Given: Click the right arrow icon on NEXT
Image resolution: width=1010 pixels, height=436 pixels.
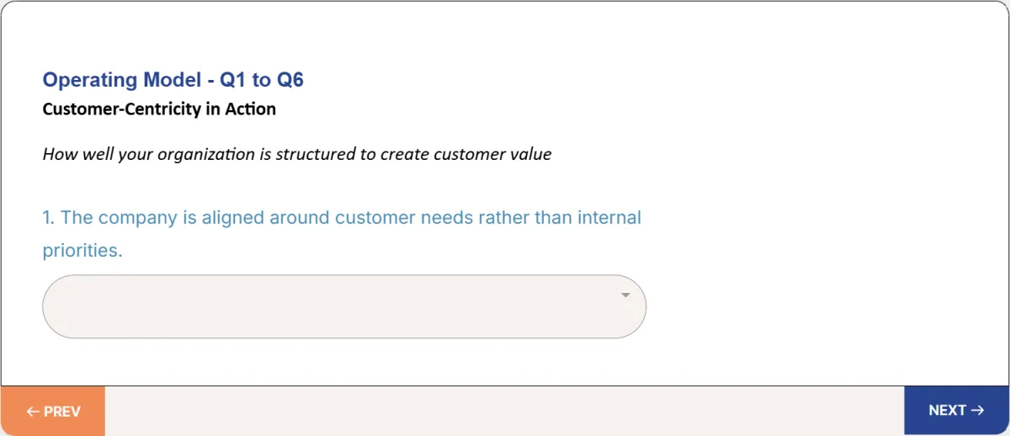Looking at the screenshot, I should click(977, 411).
